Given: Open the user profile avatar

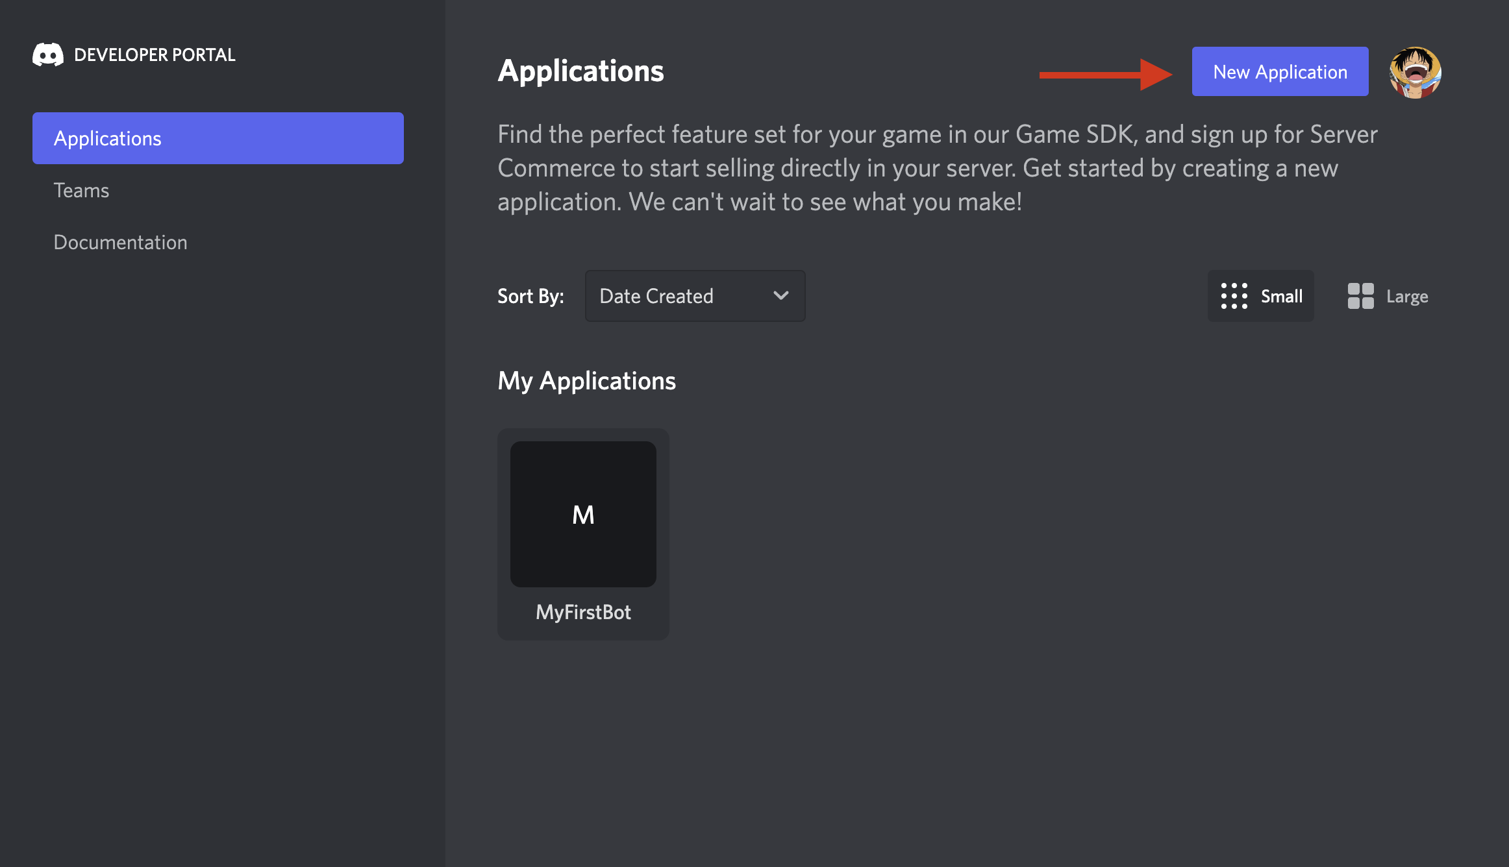Looking at the screenshot, I should click(1415, 72).
